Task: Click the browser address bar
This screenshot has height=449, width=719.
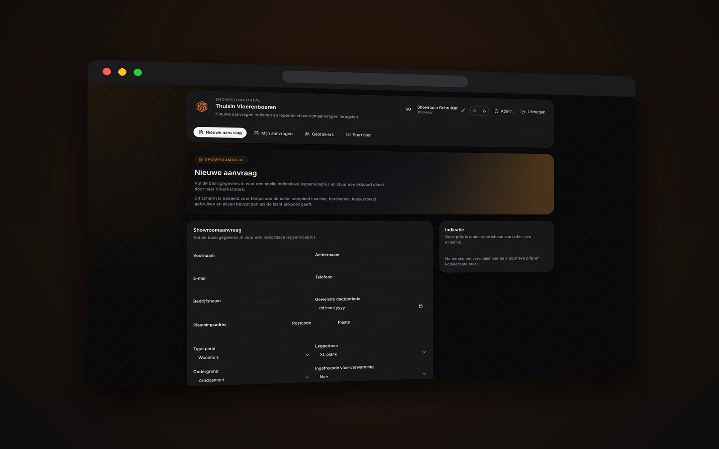Action: click(x=375, y=79)
